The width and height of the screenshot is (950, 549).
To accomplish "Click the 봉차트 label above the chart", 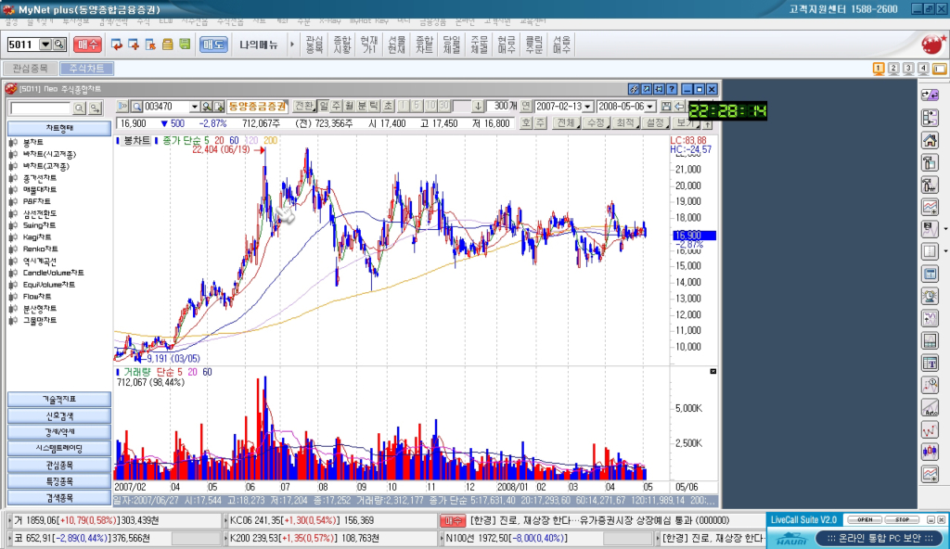I will click(136, 140).
